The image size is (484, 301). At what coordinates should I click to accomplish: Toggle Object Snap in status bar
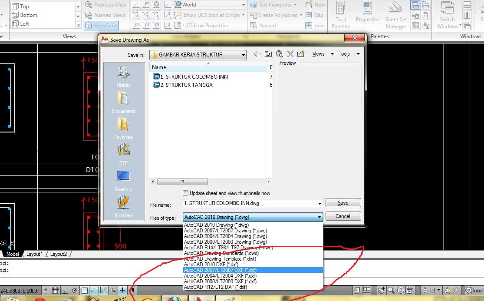pyautogui.click(x=84, y=290)
